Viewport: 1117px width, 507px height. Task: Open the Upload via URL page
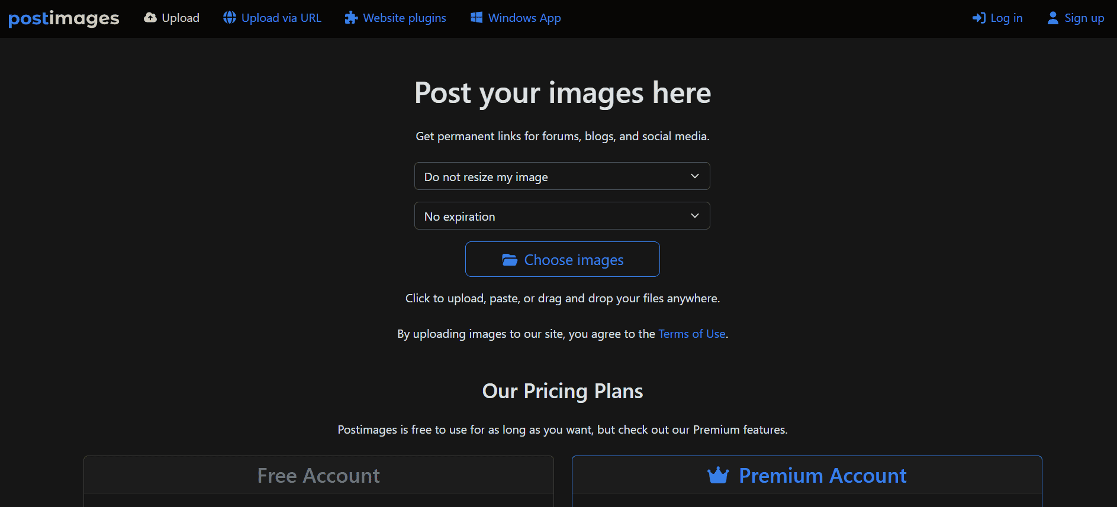(281, 18)
